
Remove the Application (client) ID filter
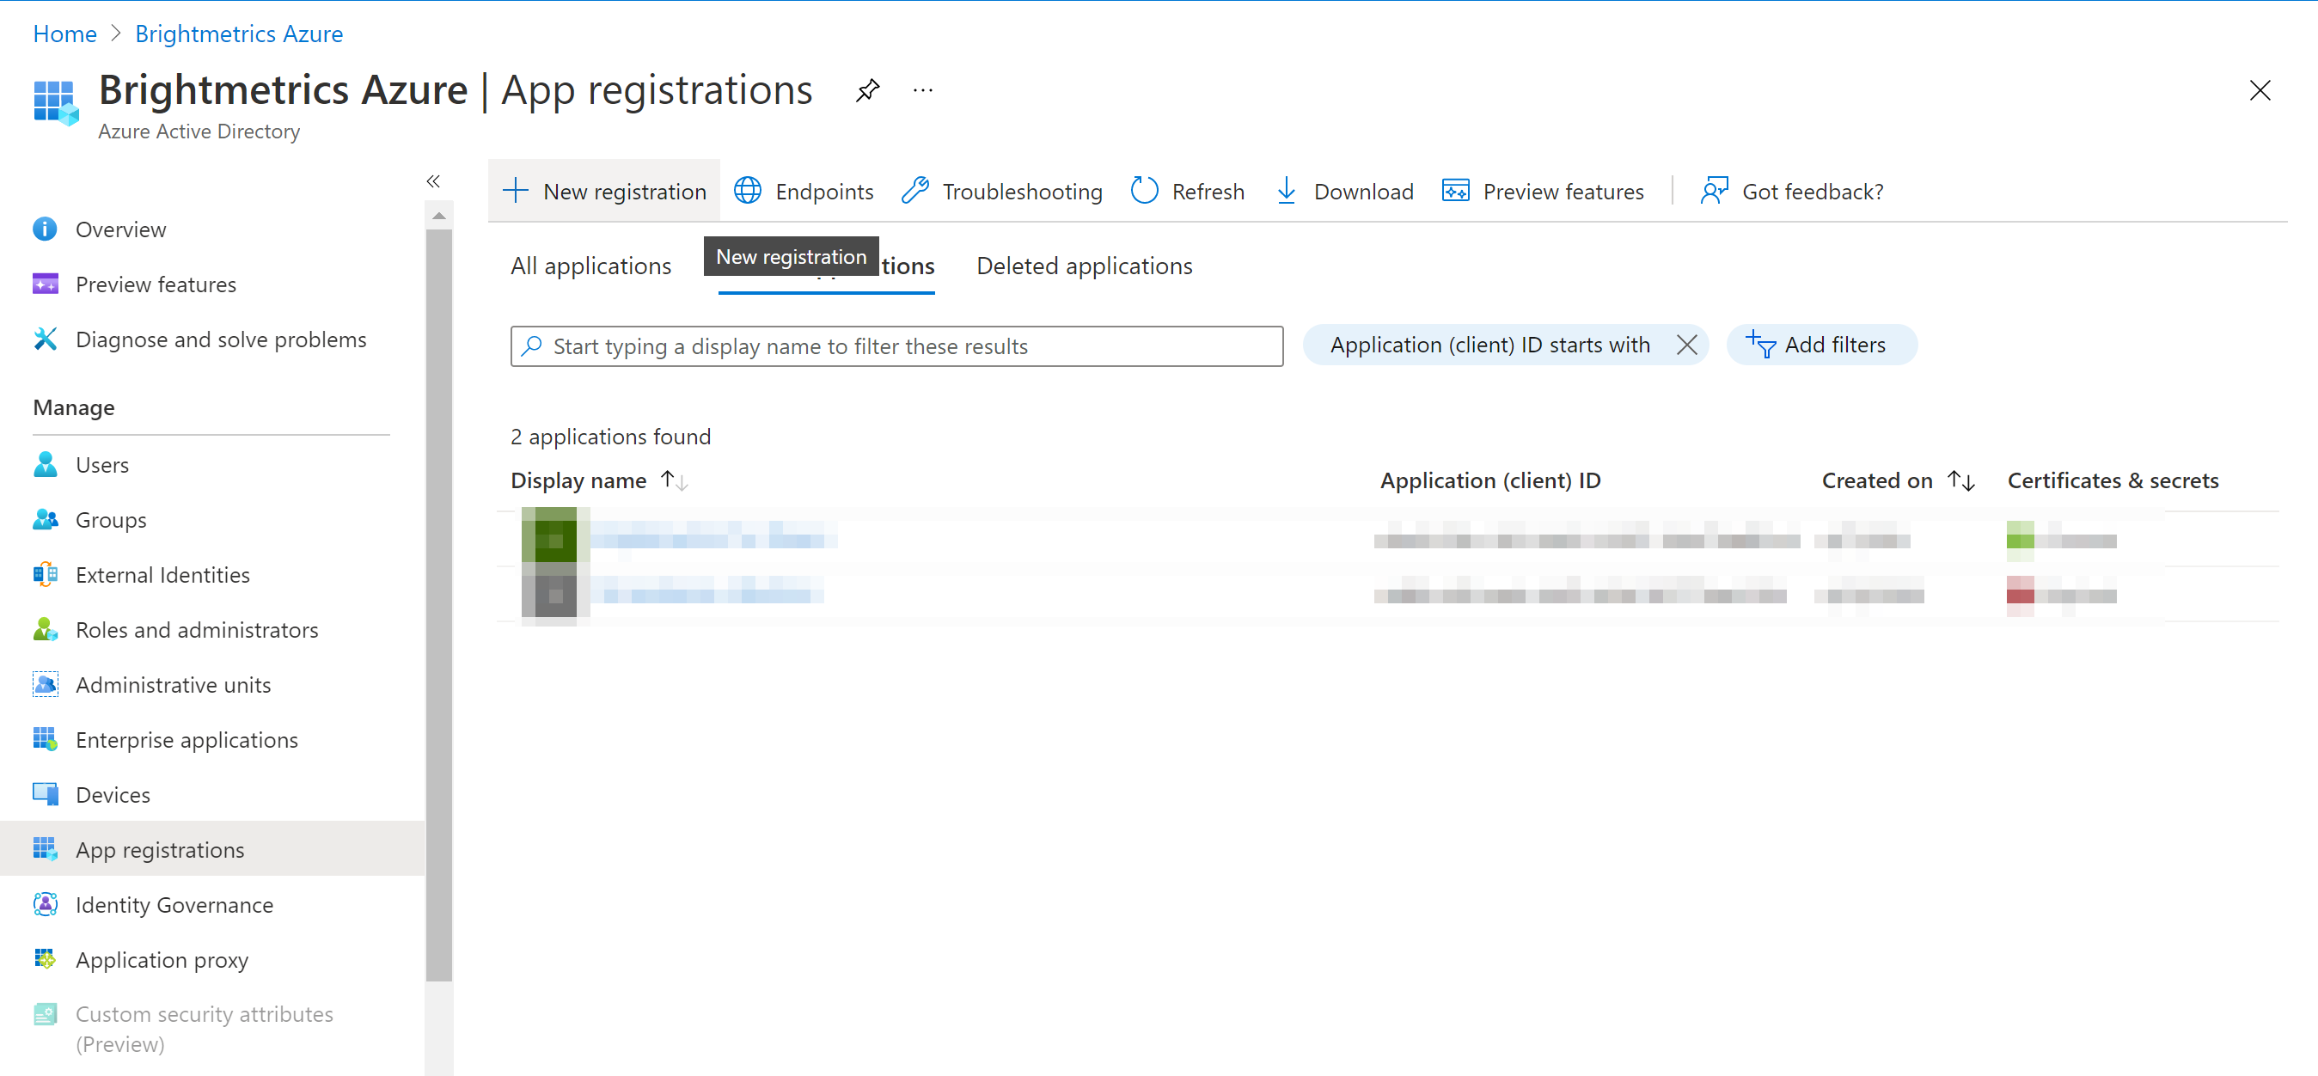tap(1687, 345)
